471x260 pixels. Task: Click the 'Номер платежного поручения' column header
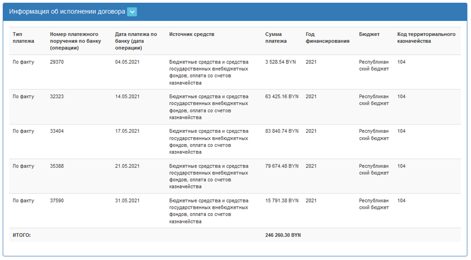pyautogui.click(x=75, y=41)
